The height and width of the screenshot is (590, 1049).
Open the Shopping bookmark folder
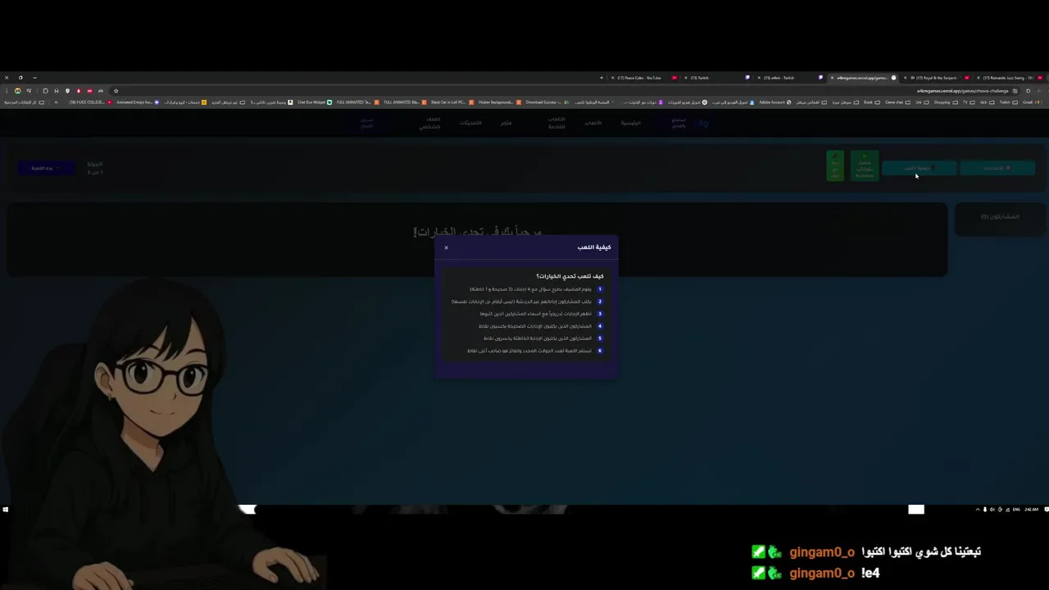pos(946,102)
